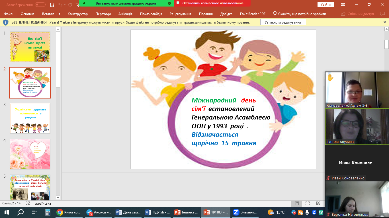Select the Иван Коноваленко participant tile
389x218 pixels.
(x=357, y=163)
